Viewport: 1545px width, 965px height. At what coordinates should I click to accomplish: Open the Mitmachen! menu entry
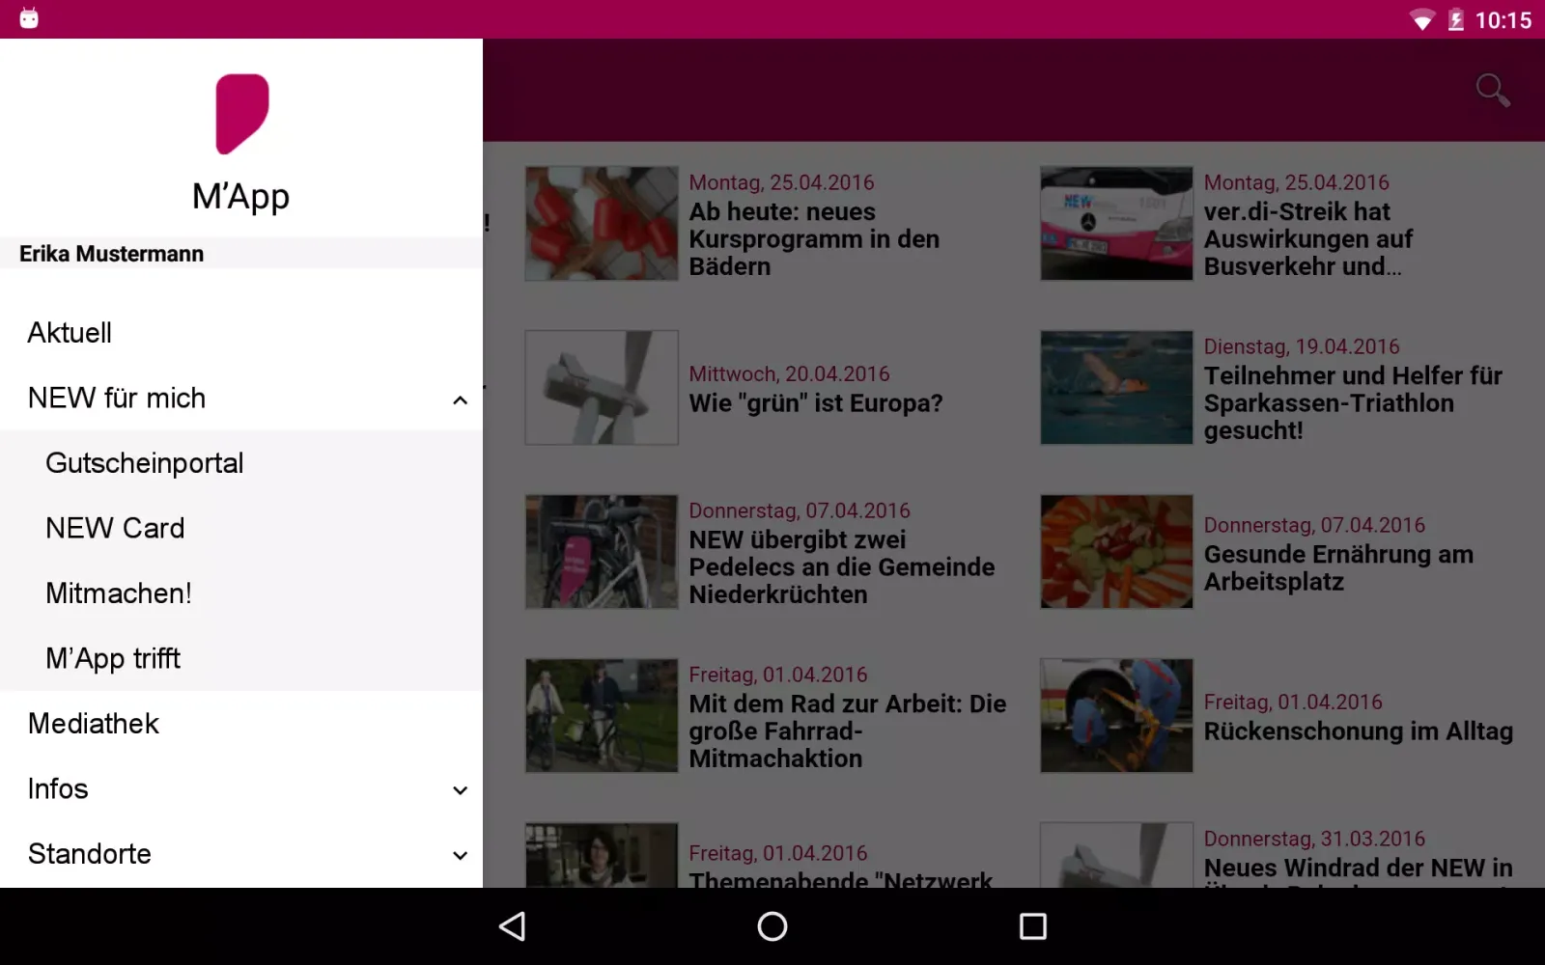pyautogui.click(x=118, y=593)
